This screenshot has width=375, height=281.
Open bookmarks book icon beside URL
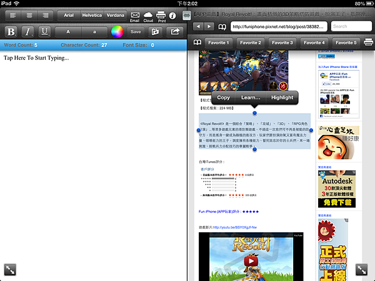(x=222, y=27)
